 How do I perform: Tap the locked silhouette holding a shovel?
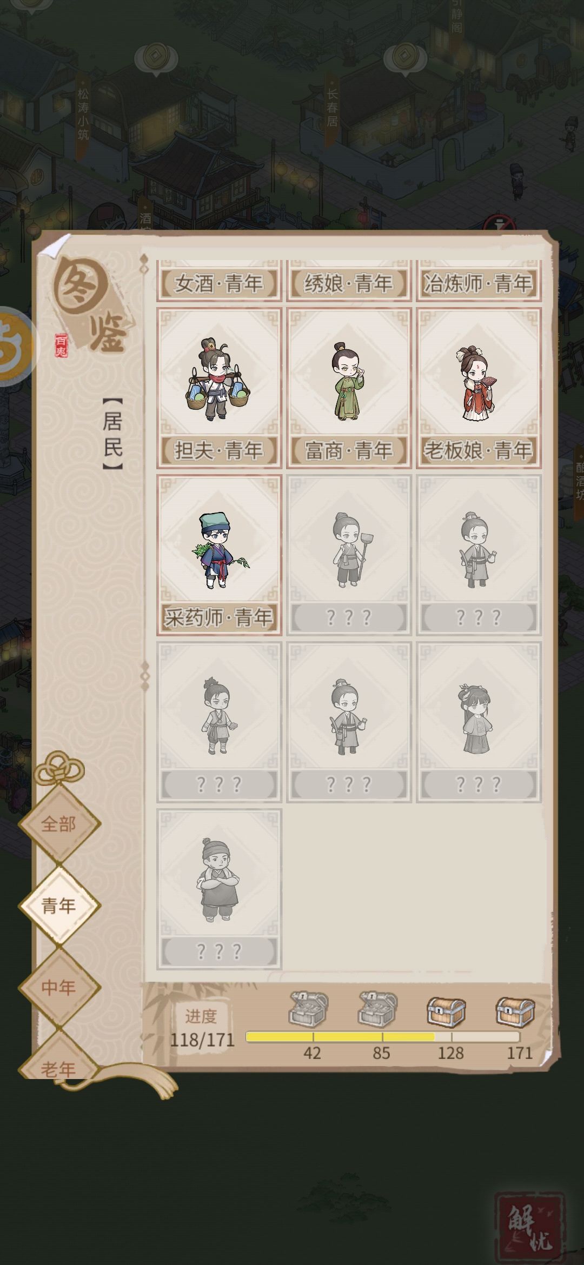point(349,555)
